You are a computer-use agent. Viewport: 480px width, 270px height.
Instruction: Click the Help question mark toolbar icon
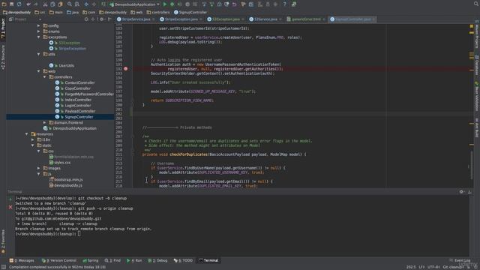click(284, 4)
